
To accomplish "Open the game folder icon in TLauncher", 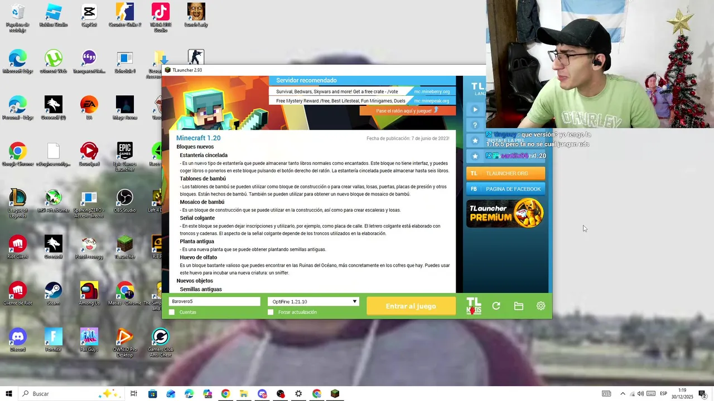I will pos(519,306).
